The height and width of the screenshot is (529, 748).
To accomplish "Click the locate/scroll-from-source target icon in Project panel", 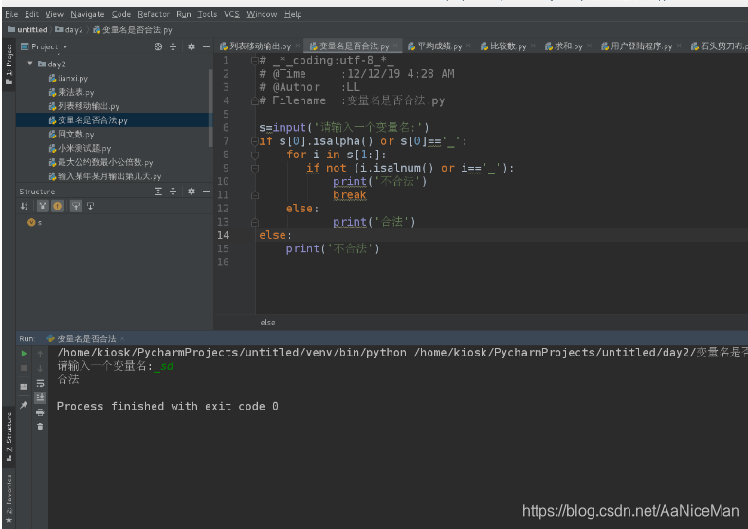I will tap(158, 46).
